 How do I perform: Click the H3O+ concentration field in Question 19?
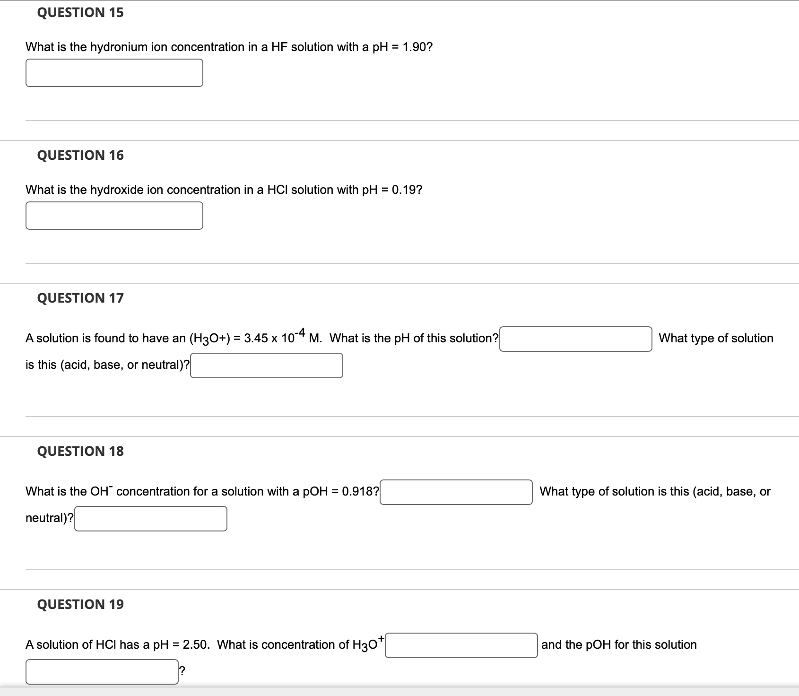[461, 645]
